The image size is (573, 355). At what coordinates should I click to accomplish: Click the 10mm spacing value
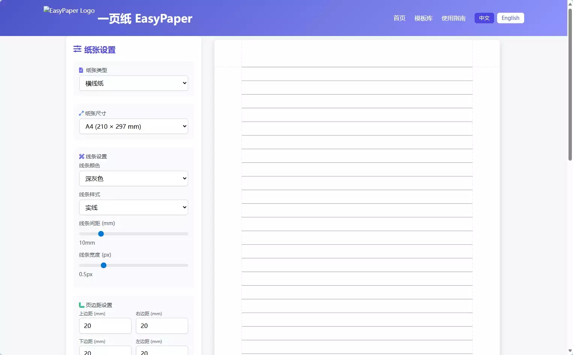click(87, 243)
